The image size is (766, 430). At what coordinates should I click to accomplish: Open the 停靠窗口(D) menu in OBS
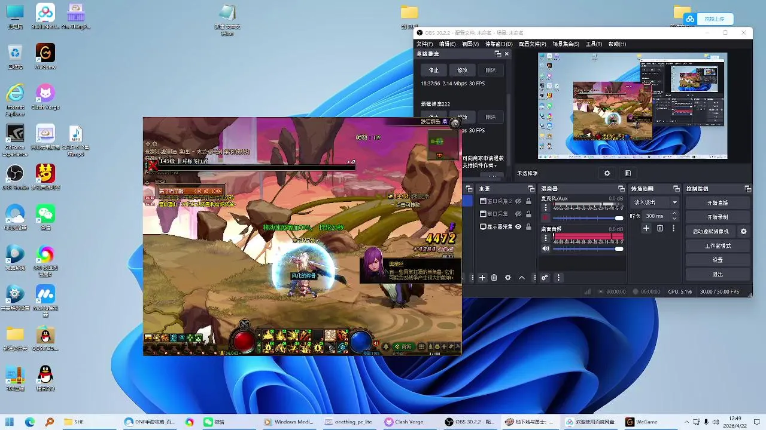pyautogui.click(x=498, y=44)
